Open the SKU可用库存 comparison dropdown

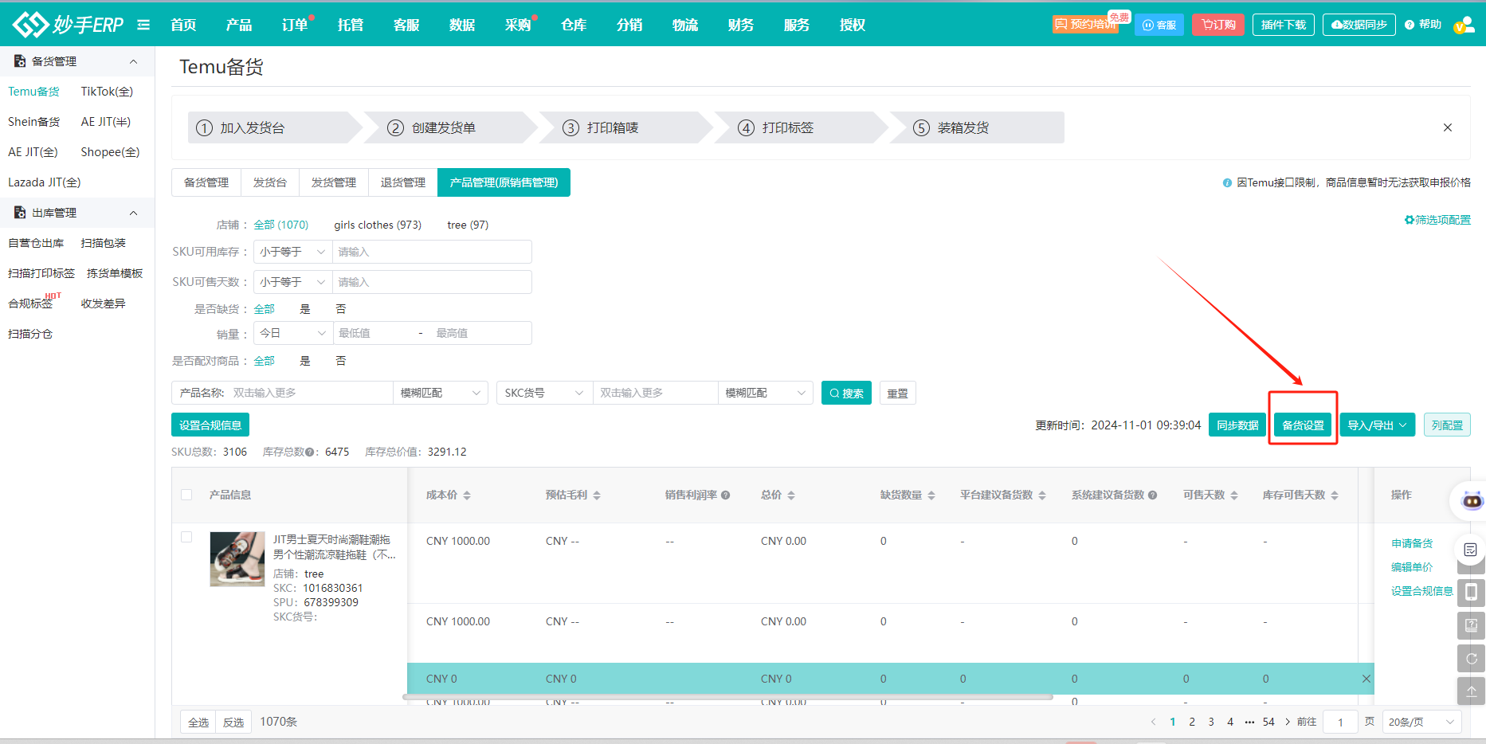(x=292, y=252)
